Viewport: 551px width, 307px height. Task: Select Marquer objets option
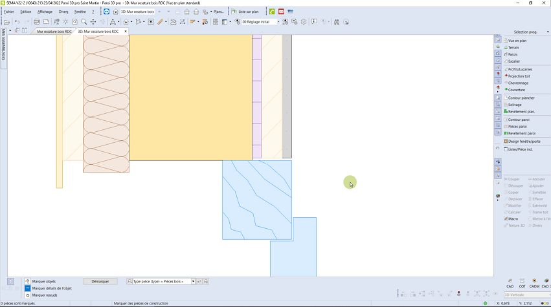pos(28,281)
